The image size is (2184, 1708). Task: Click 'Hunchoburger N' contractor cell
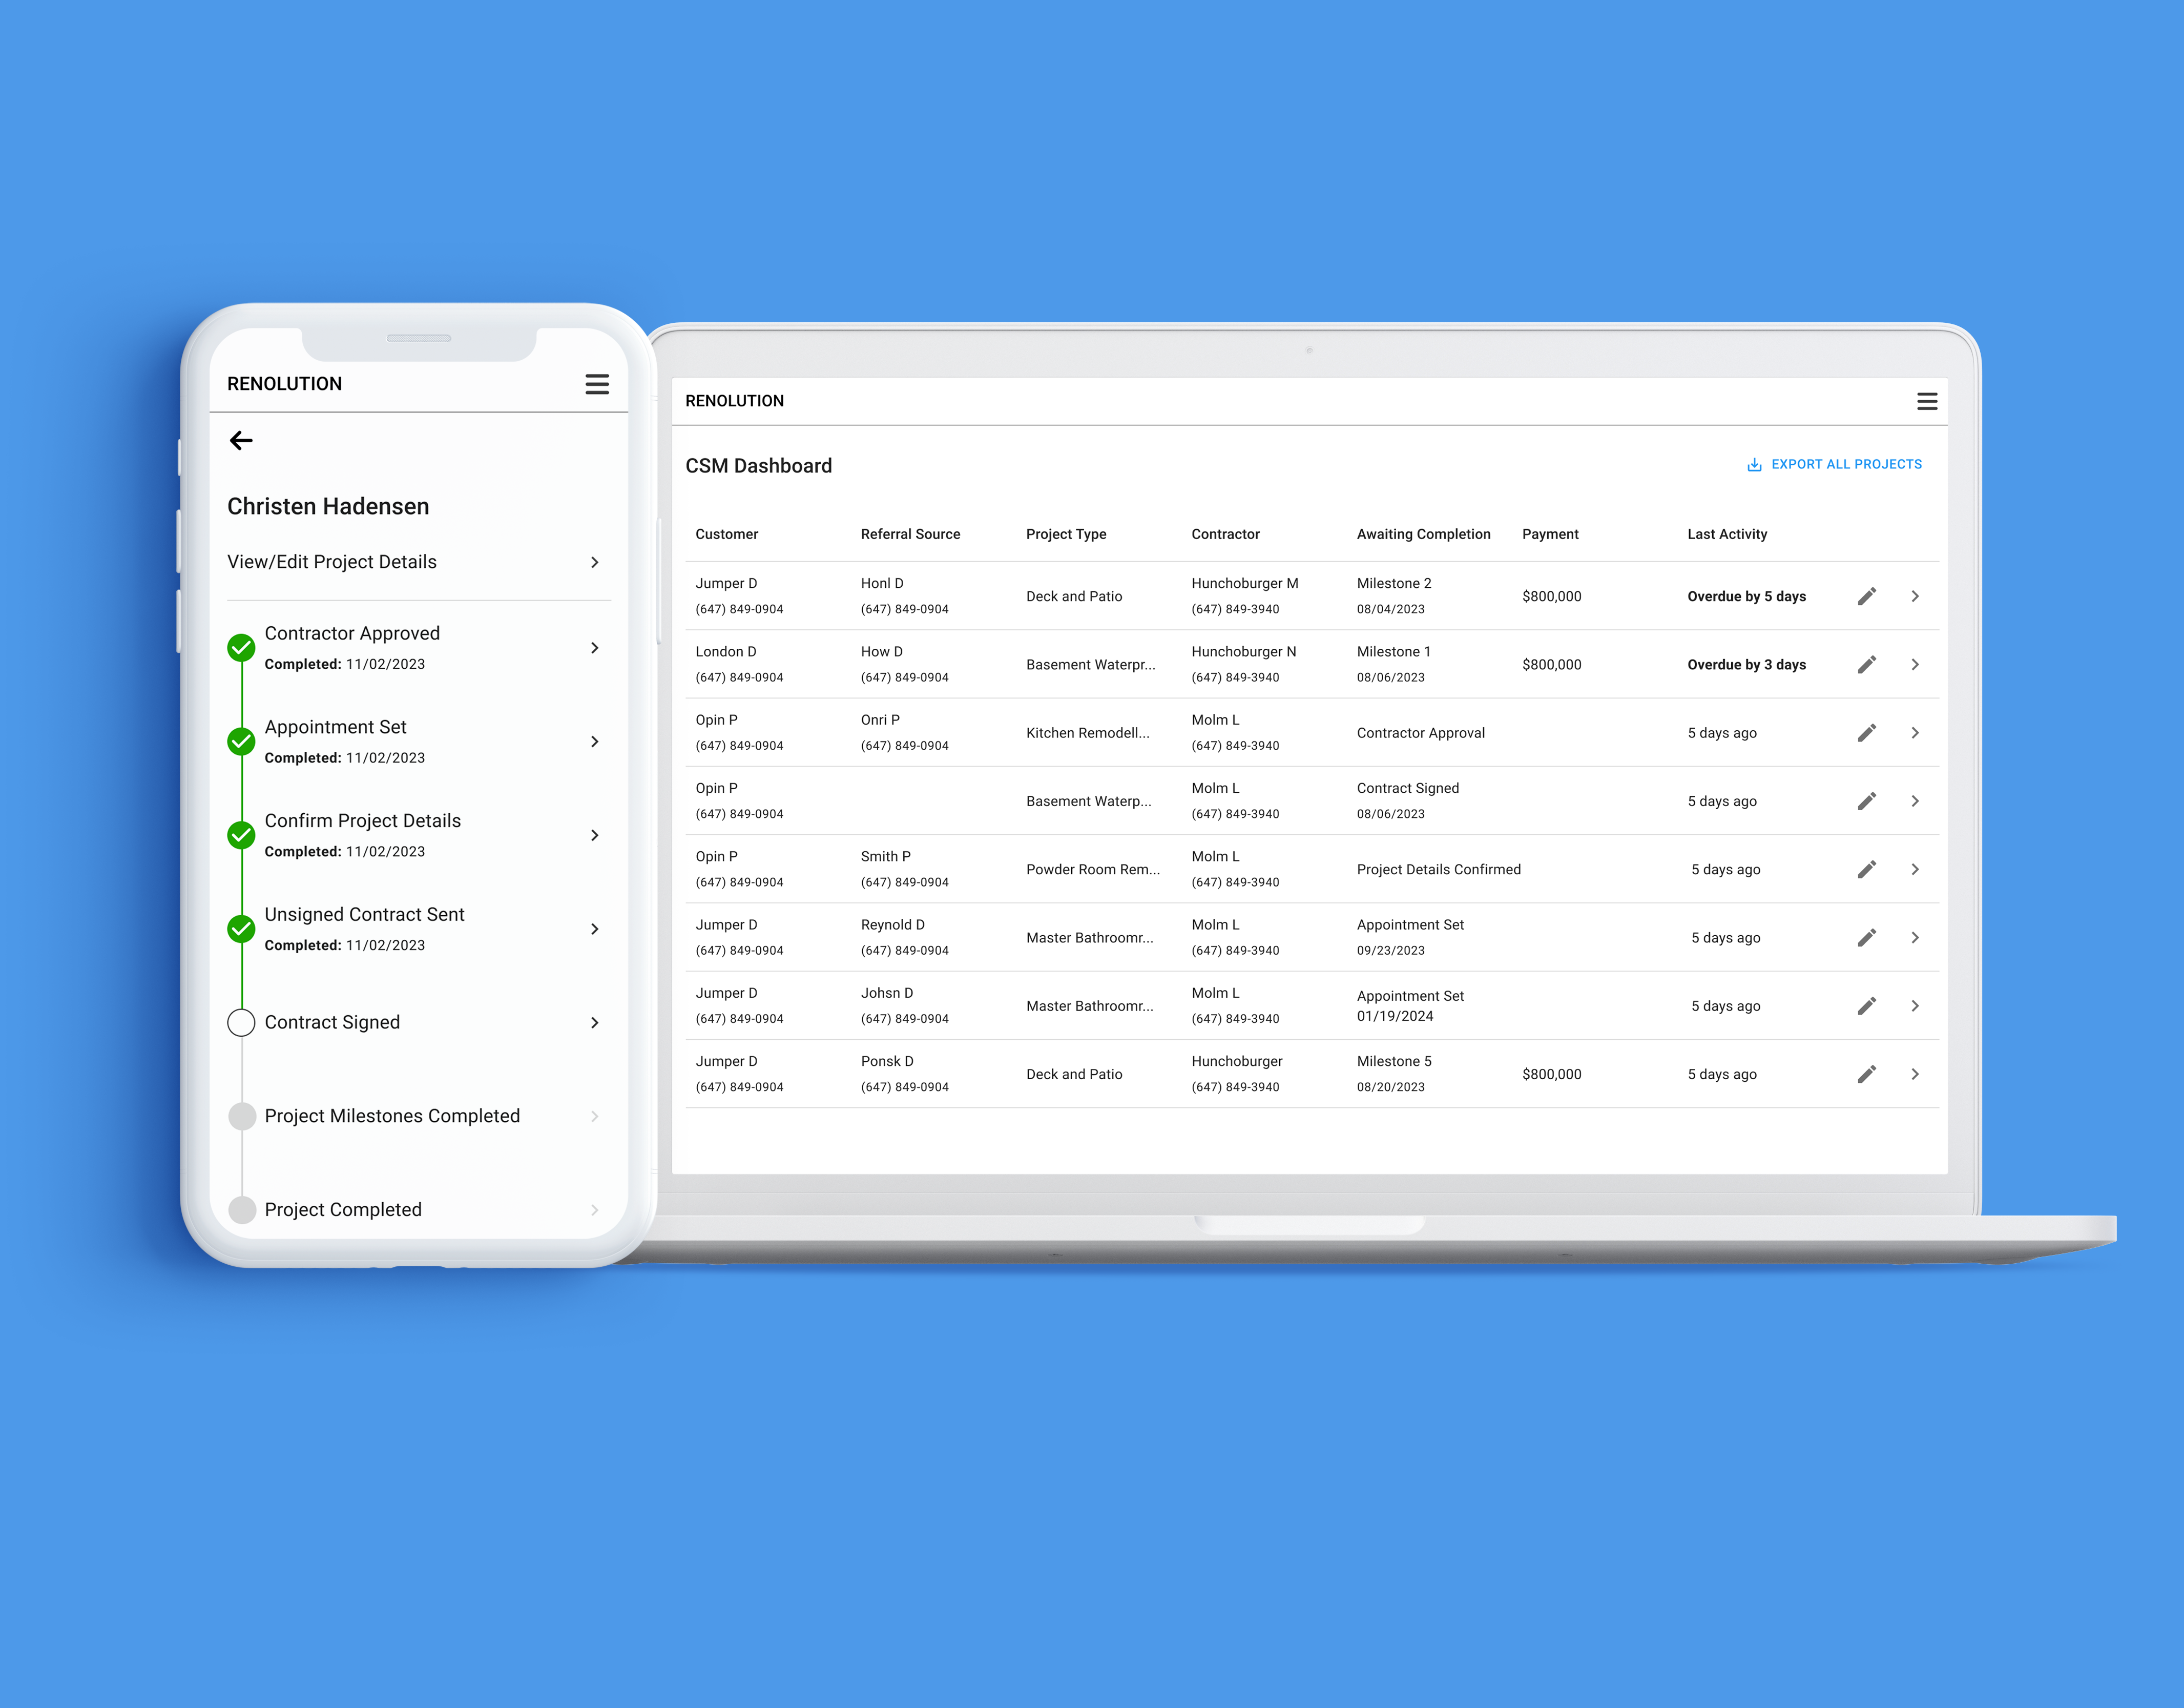pos(1243,652)
